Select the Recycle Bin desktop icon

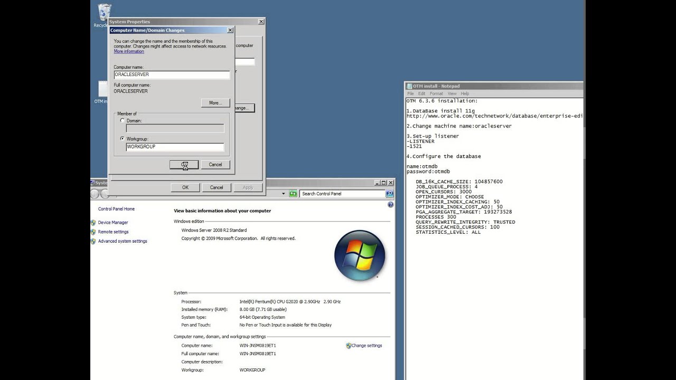pos(104,15)
